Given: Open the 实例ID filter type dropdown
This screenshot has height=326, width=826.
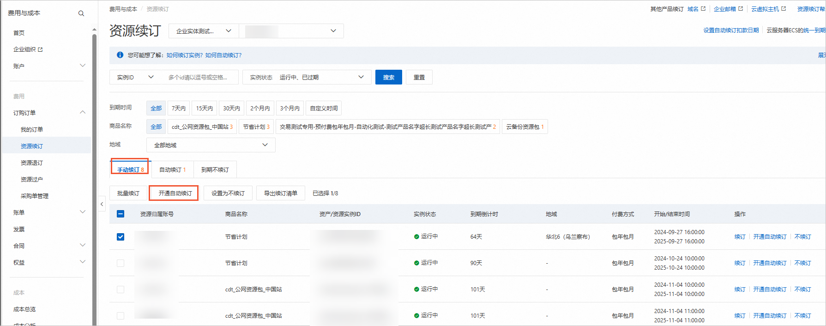Looking at the screenshot, I should [135, 77].
